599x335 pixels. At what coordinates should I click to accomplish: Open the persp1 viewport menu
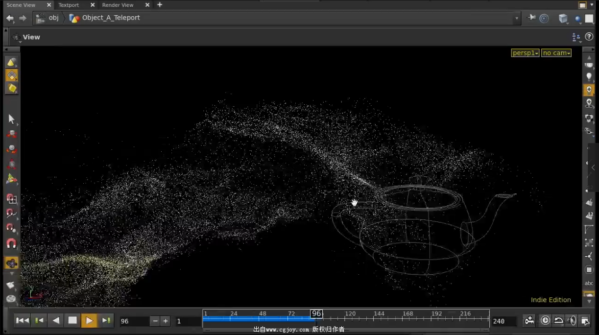pyautogui.click(x=525, y=53)
